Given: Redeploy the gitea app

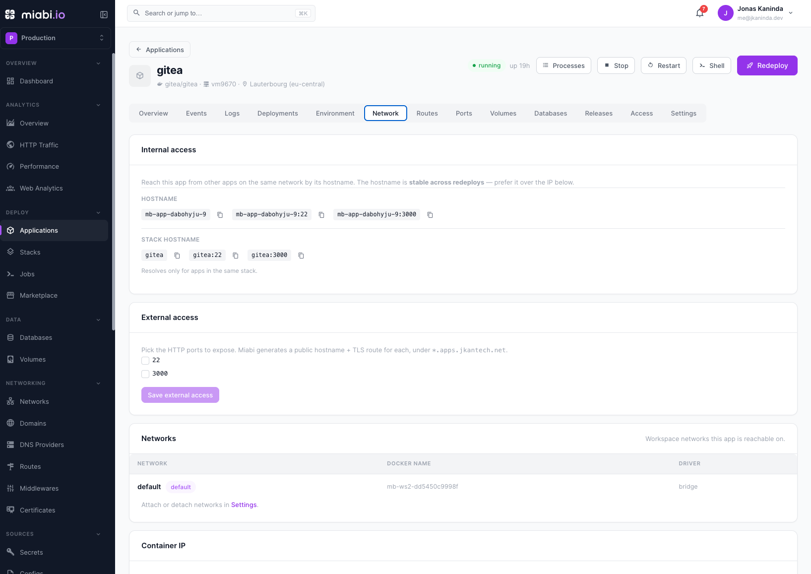Looking at the screenshot, I should coord(767,65).
